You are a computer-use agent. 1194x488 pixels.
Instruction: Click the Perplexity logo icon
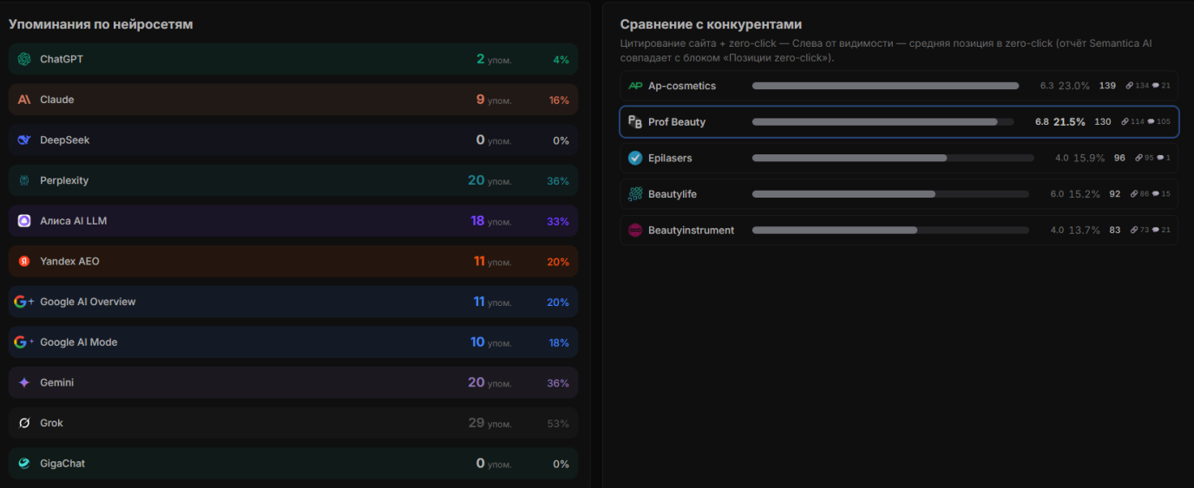(24, 180)
